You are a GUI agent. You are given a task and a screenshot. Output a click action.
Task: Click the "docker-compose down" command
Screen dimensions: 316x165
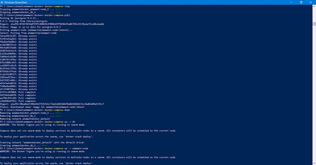57,110
